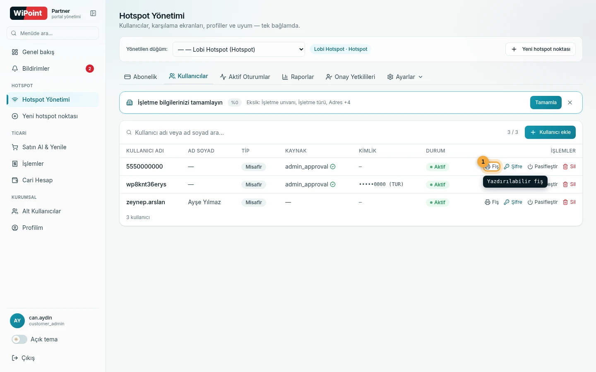
Task: Toggle the Açık tema switch
Action: [19, 339]
